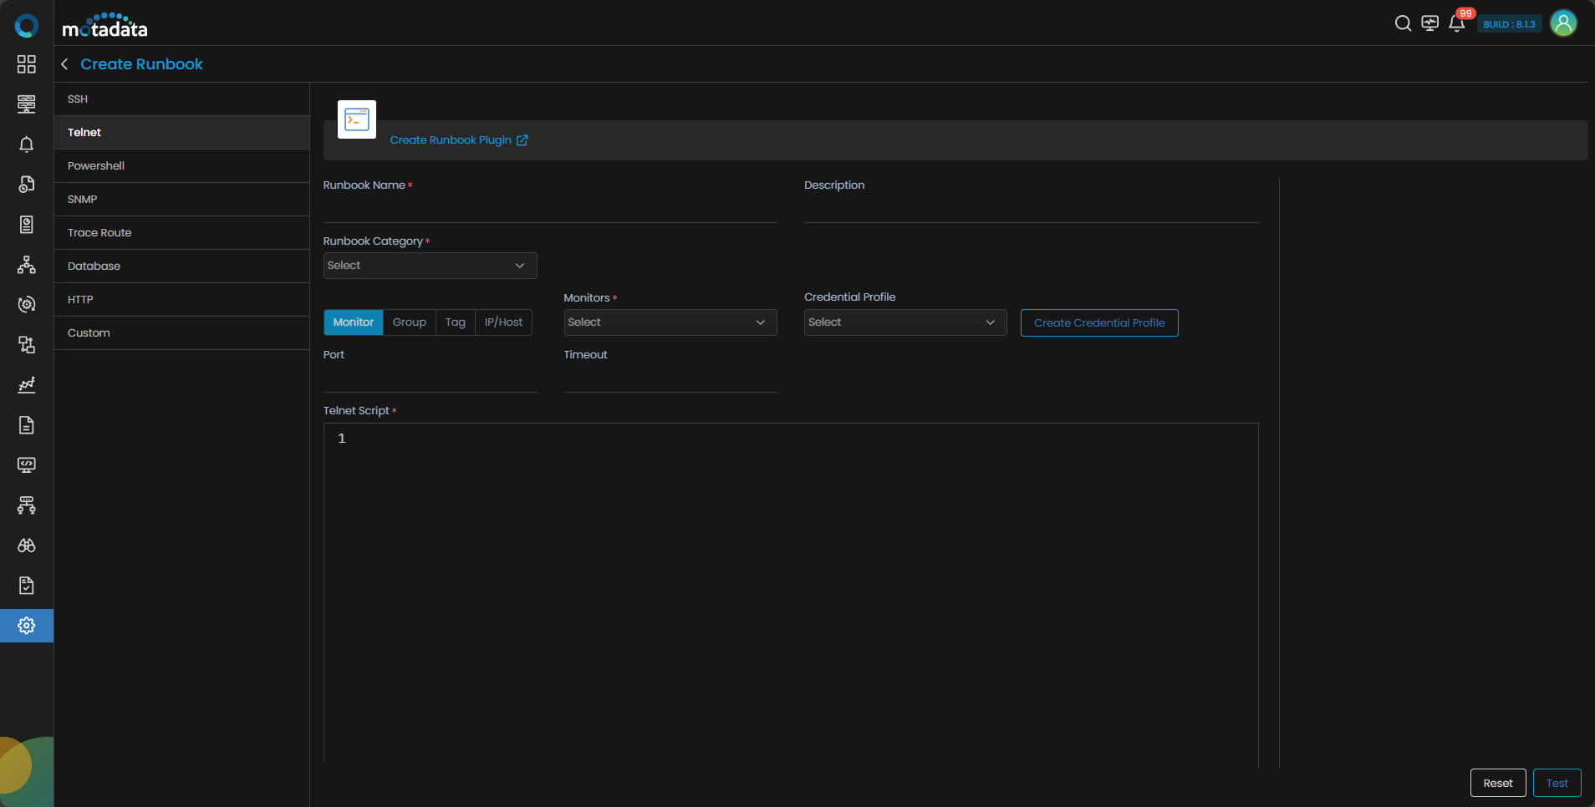Switch target type to IP/Host

click(503, 322)
